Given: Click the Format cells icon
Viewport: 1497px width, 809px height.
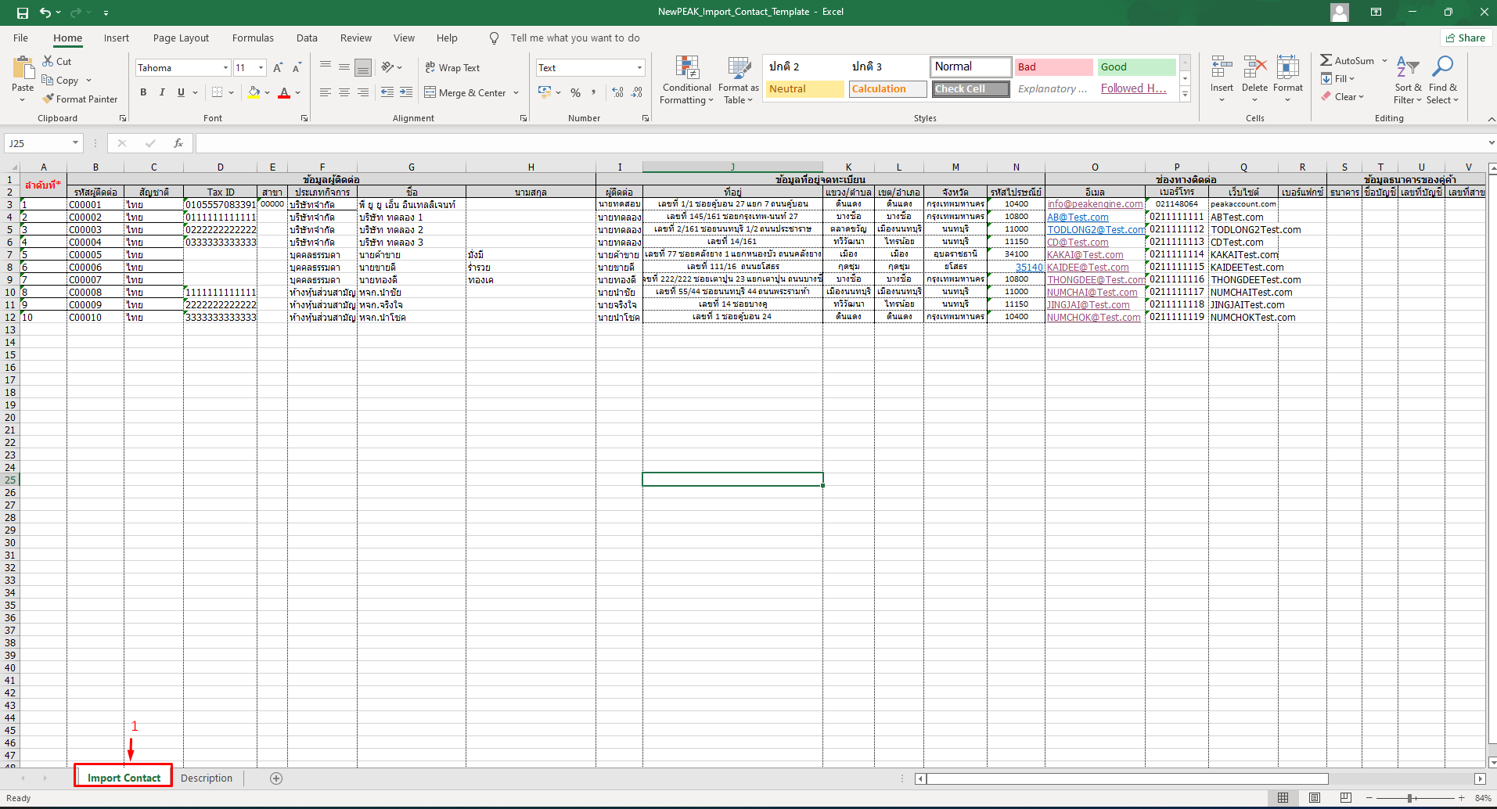Looking at the screenshot, I should (x=1287, y=67).
